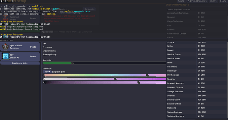Delete the Tyris Scenicus character slot

point(33,47)
